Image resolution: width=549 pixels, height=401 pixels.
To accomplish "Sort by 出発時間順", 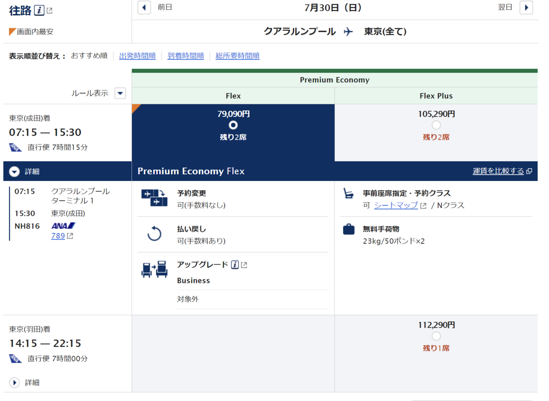I will [137, 56].
